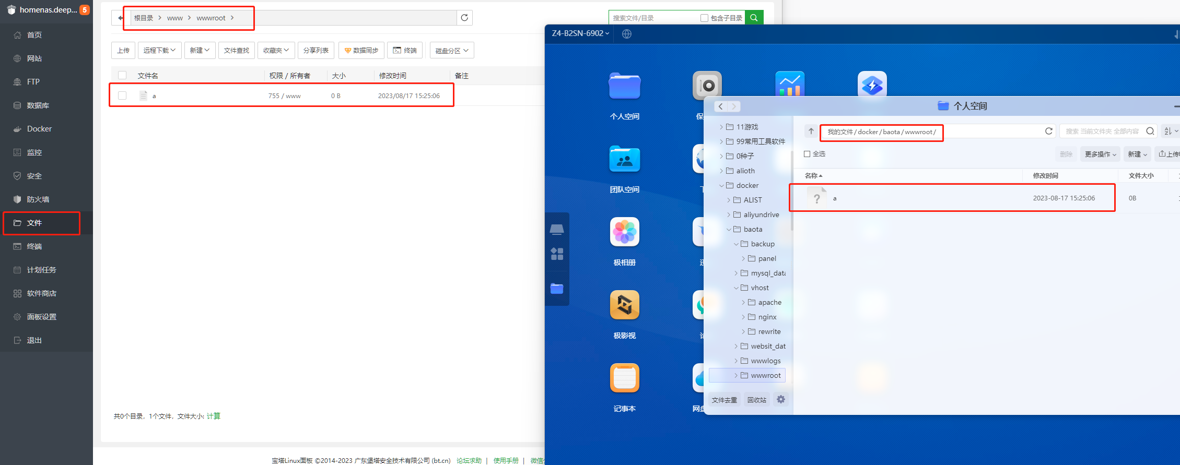The image size is (1180, 465).
Task: Expand the ALIST folder in the tree
Action: [729, 200]
